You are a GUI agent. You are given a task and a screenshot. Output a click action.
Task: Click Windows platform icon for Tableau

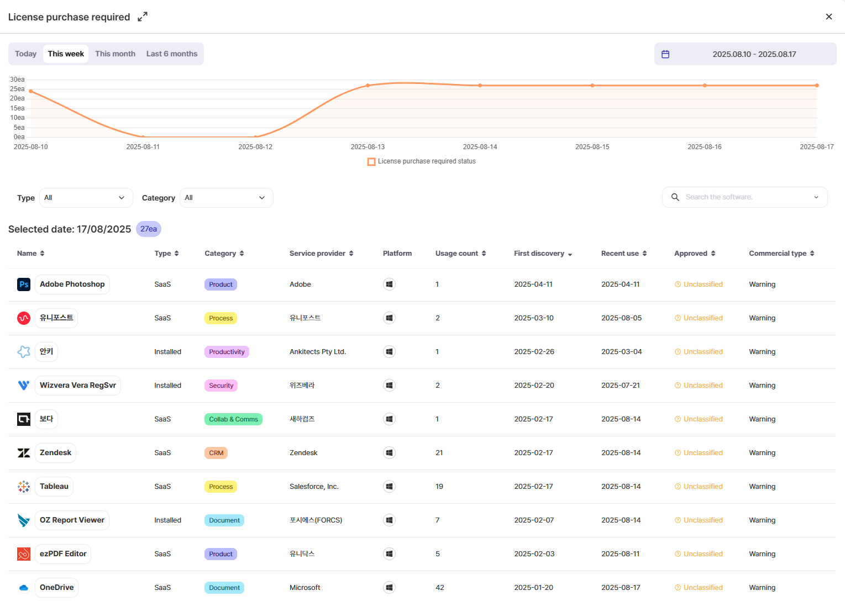coord(390,487)
